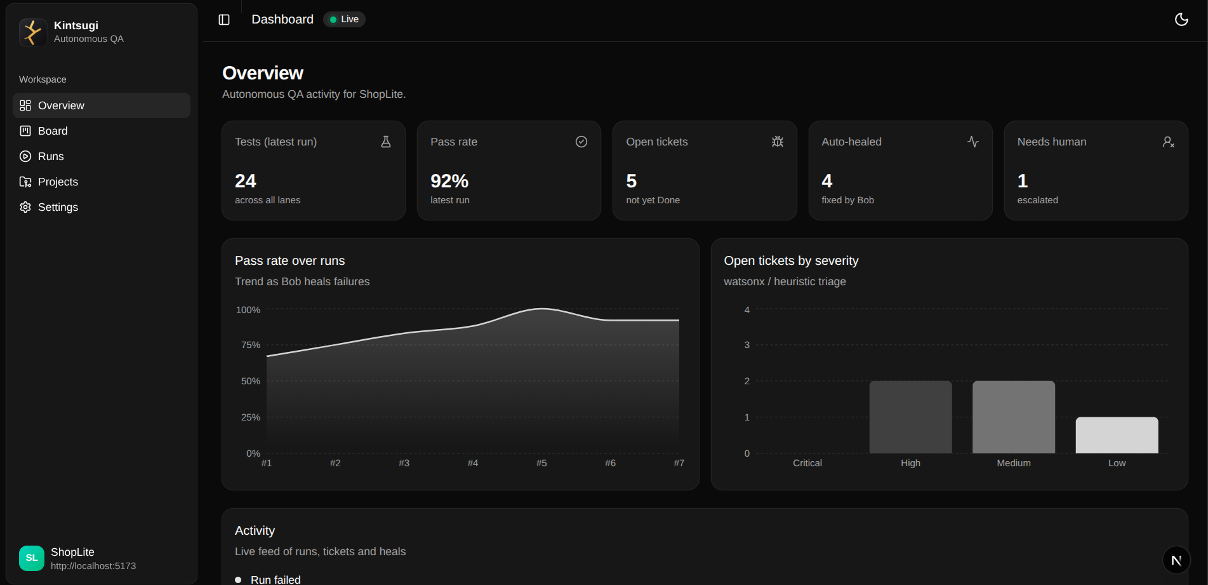Screen dimensions: 1208x585
Task: Click the activity pulse icon on Auto-healed card
Action: (973, 142)
